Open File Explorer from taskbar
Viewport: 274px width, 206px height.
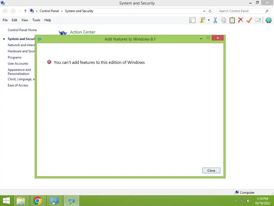(x=21, y=201)
